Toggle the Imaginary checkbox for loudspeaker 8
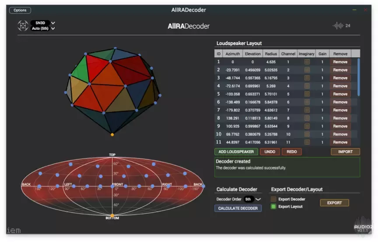 pyautogui.click(x=307, y=118)
